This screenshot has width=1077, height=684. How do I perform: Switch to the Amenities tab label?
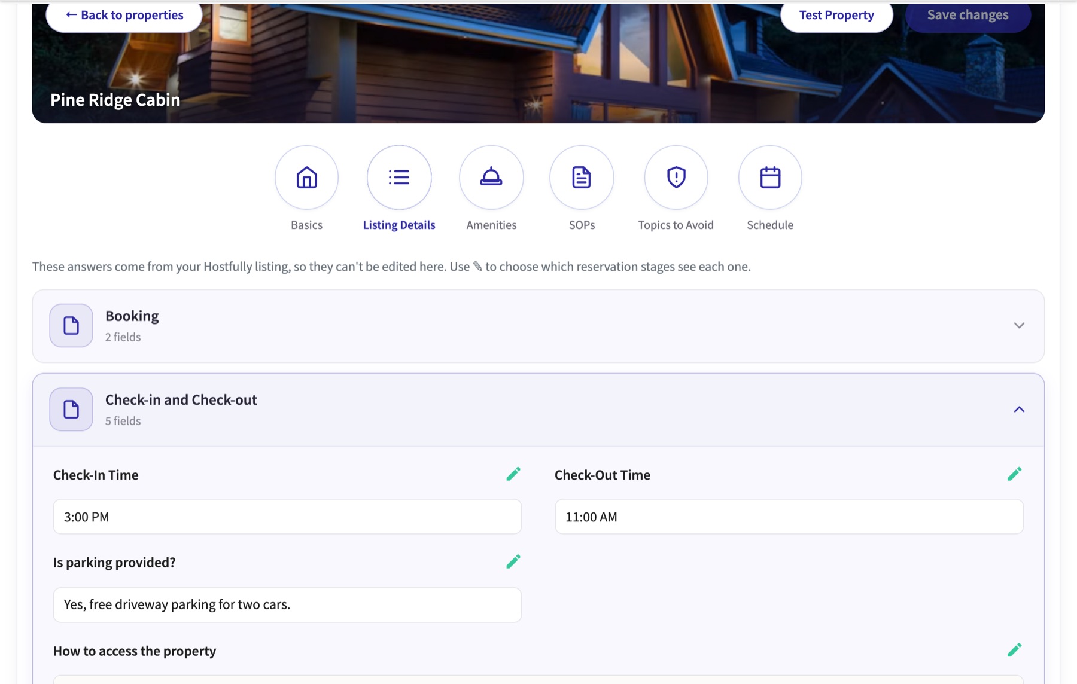tap(491, 225)
